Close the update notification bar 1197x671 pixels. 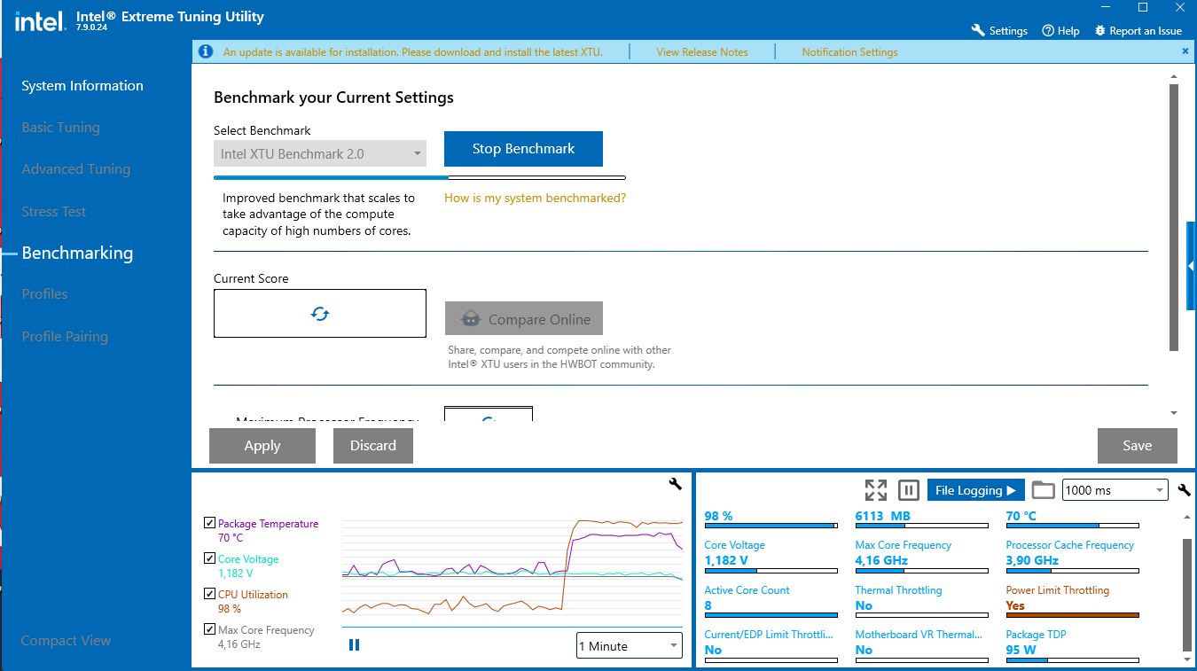1185,51
